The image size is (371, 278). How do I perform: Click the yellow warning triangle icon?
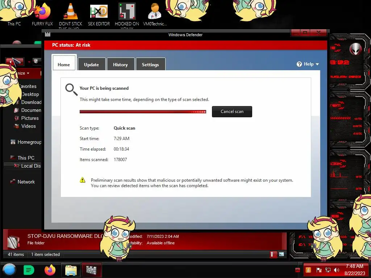click(x=82, y=180)
